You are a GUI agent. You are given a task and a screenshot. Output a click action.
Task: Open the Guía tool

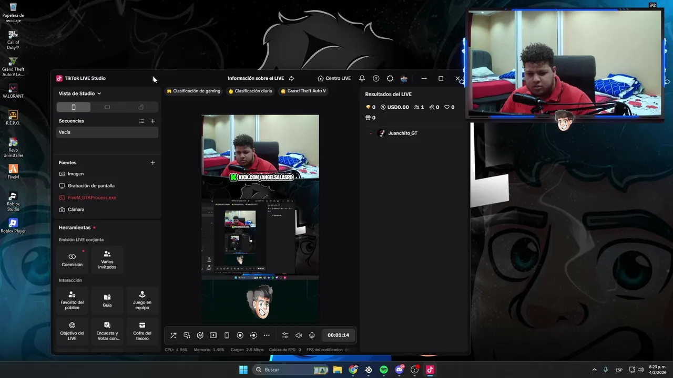coord(107,300)
